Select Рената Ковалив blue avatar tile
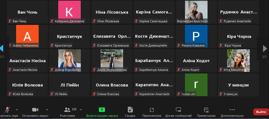The height and width of the screenshot is (119, 269). pos(196,36)
